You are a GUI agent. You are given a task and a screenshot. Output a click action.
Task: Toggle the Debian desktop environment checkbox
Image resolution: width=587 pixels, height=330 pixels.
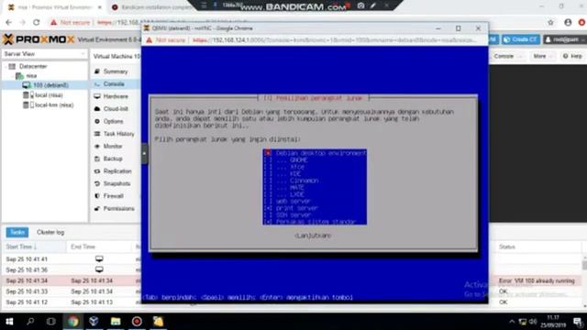[268, 153]
